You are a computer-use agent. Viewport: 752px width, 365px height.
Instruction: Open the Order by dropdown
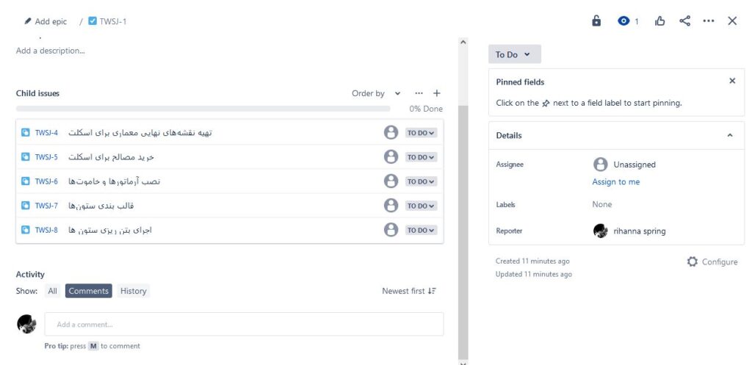pyautogui.click(x=376, y=93)
